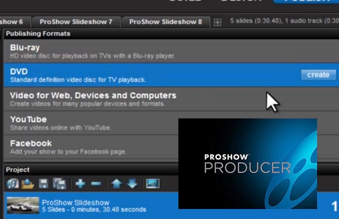Switch to ProShow Slideshow 7 tab
Screen dimensions: 339x219
click(76, 22)
